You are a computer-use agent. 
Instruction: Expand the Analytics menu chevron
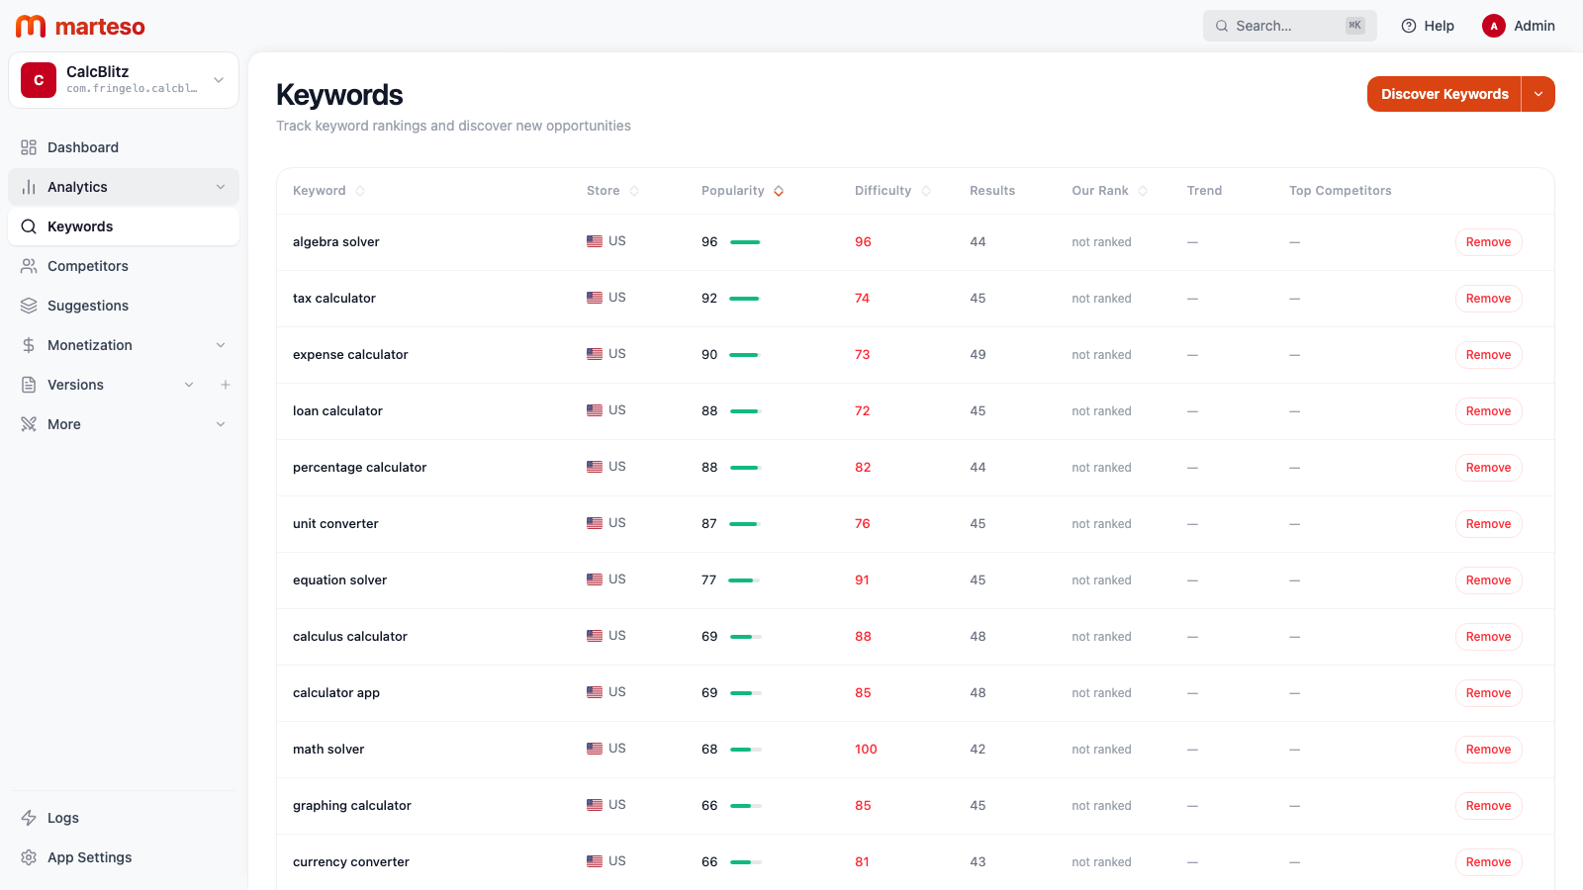point(221,187)
